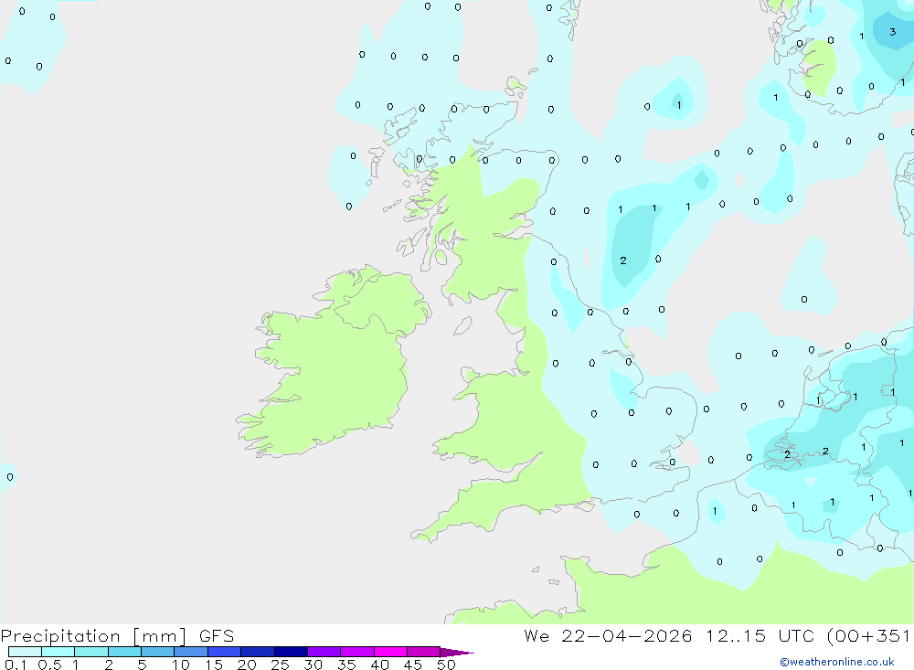The height and width of the screenshot is (670, 914).
Task: Click the legend tick label '30'
Action: pyautogui.click(x=314, y=665)
